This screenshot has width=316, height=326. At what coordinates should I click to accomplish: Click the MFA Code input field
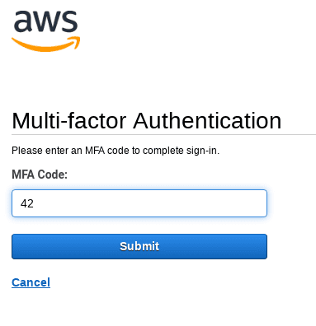coord(139,203)
